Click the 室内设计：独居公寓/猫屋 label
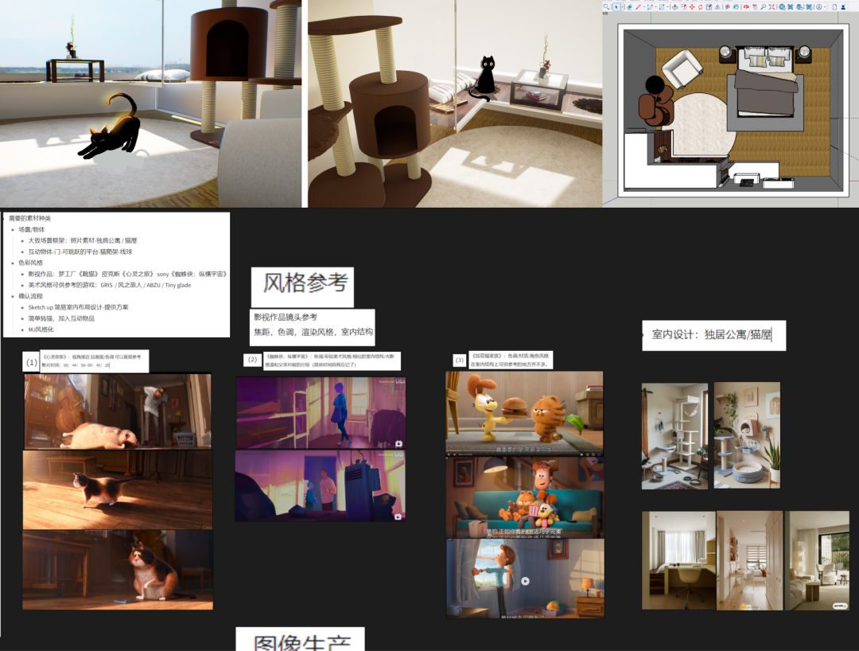The width and height of the screenshot is (859, 651). click(713, 335)
